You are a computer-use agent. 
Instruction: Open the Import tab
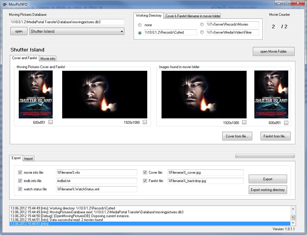click(x=29, y=159)
